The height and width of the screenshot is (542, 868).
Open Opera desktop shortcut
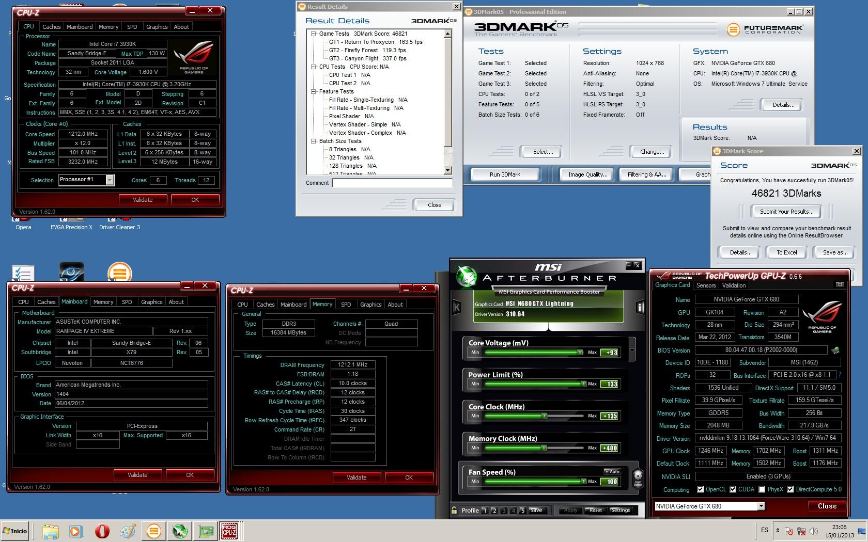pos(23,222)
